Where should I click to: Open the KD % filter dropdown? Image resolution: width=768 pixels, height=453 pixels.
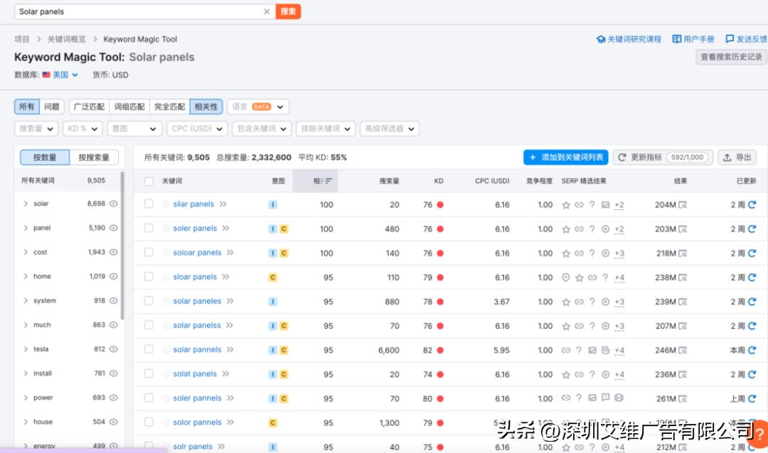(x=80, y=129)
